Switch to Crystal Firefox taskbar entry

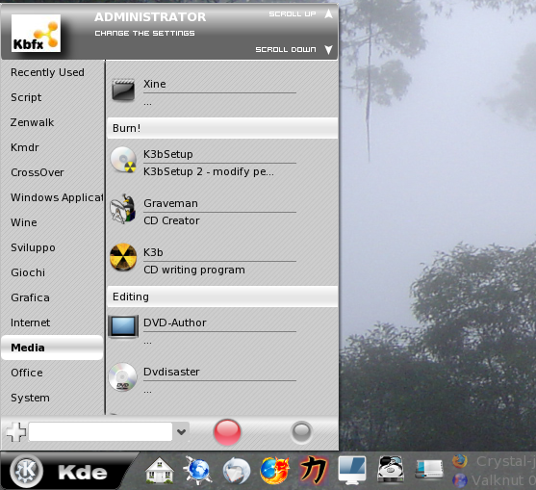494,461
